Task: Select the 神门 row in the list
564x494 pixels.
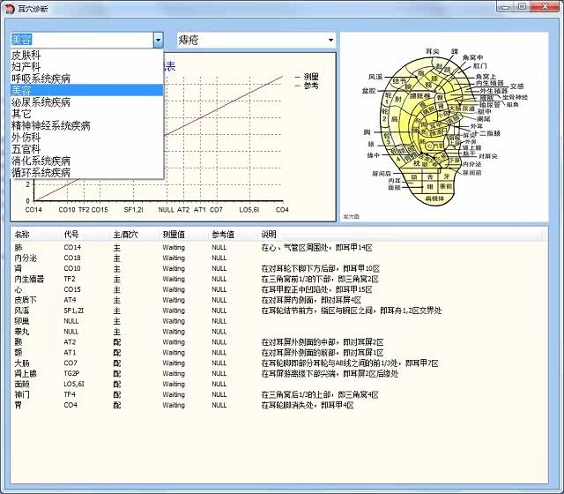Action: click(22, 394)
